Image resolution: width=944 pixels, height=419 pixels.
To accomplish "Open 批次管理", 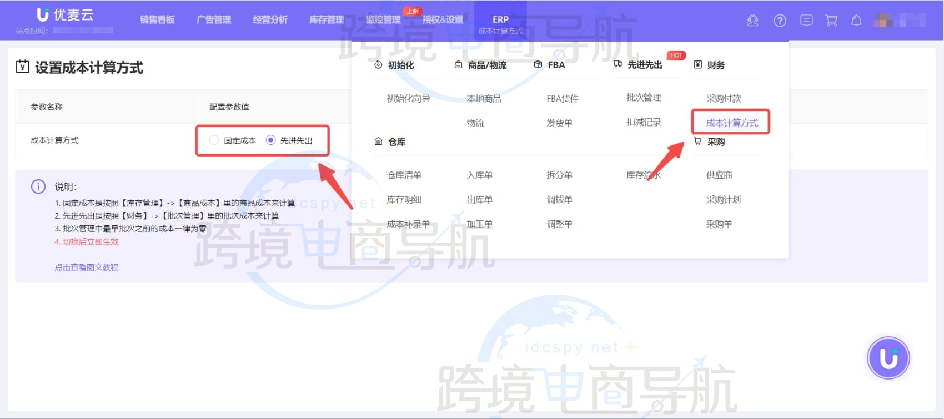I will 644,98.
